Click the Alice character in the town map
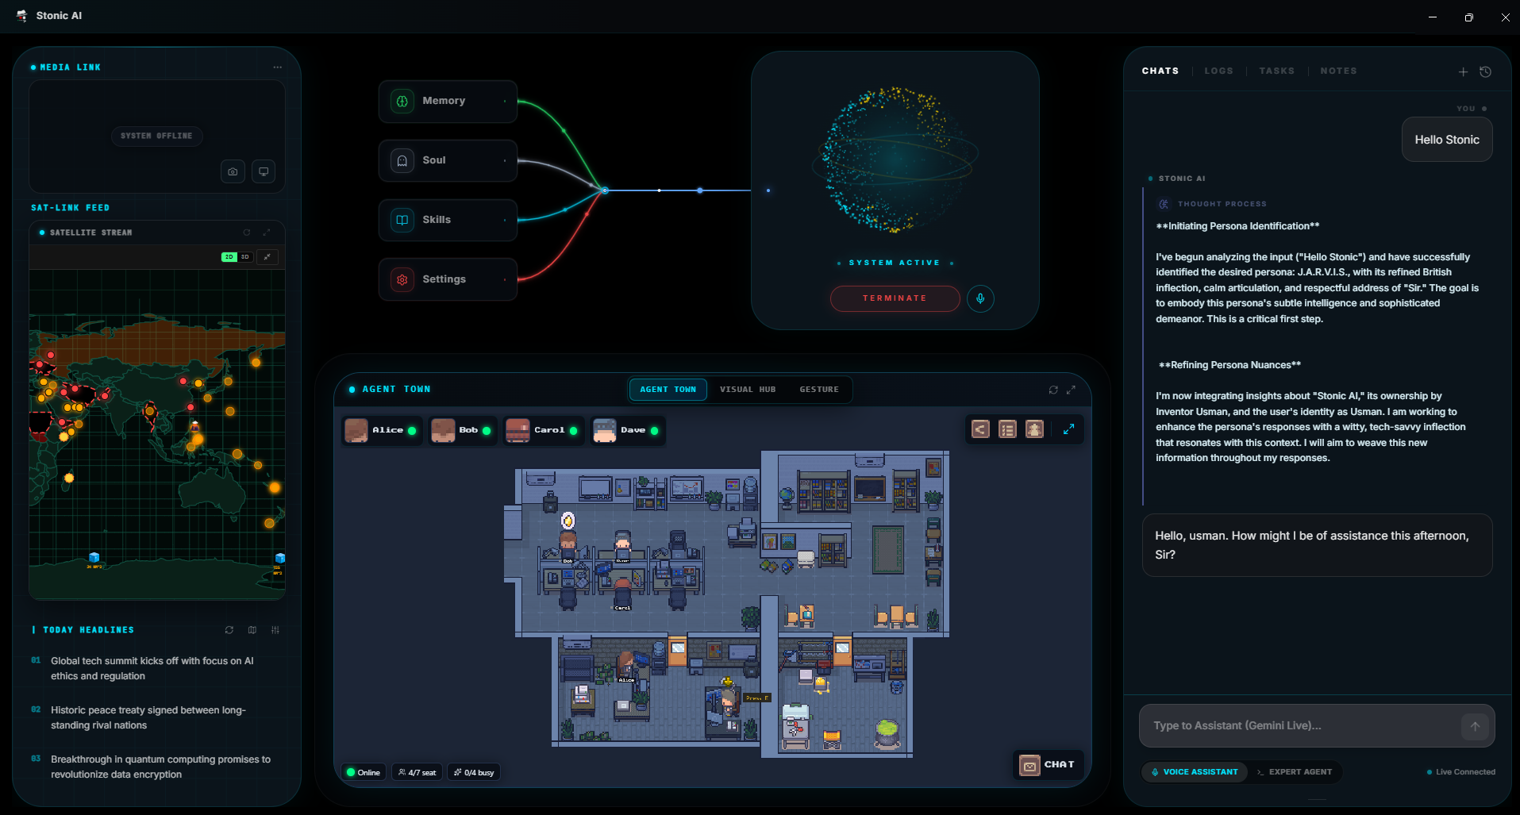 click(x=626, y=665)
